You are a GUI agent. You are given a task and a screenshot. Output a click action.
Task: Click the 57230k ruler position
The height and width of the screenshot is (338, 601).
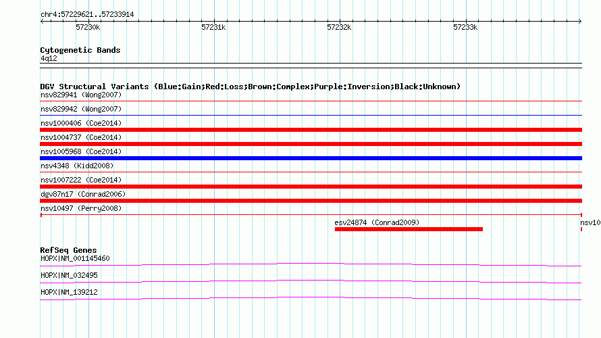click(x=88, y=27)
